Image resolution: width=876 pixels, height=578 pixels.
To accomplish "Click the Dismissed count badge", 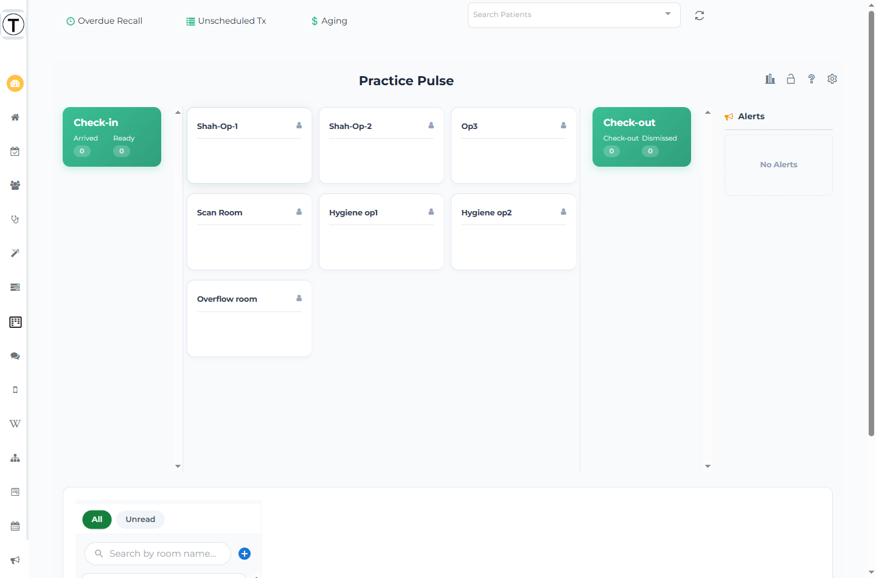I will 650,151.
